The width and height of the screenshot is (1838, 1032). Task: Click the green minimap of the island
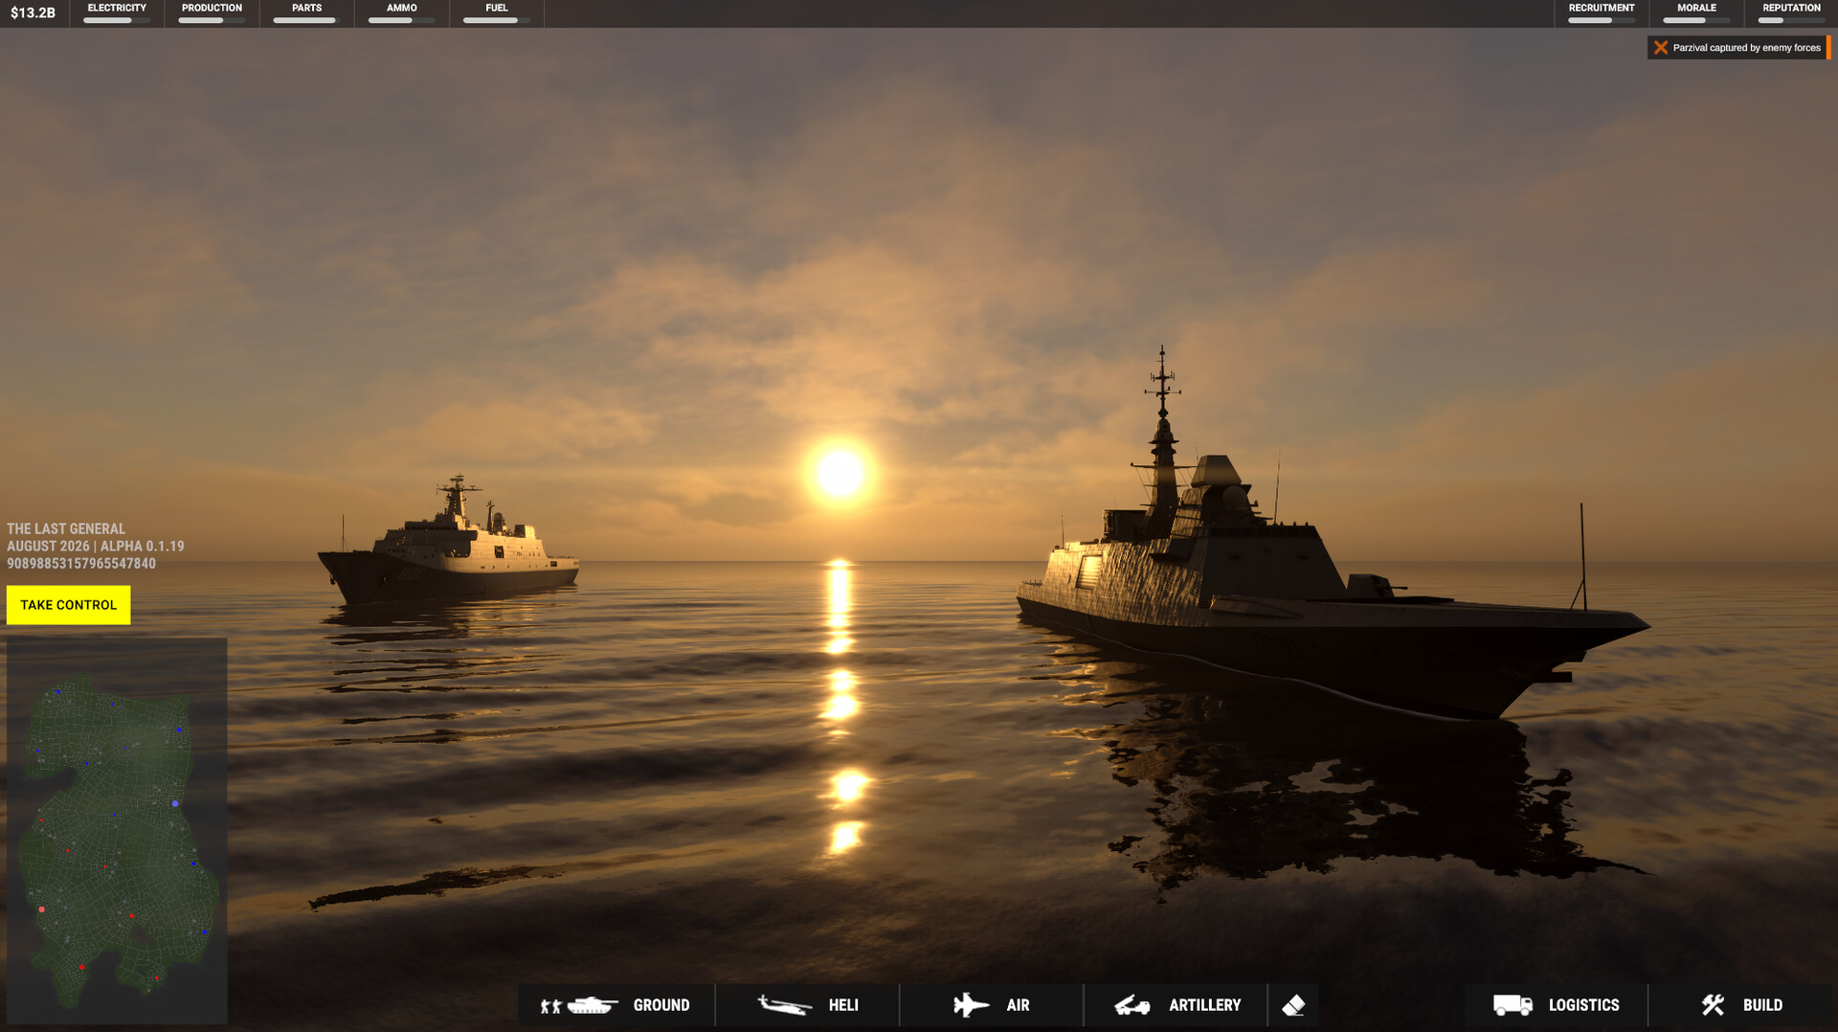pos(117,831)
